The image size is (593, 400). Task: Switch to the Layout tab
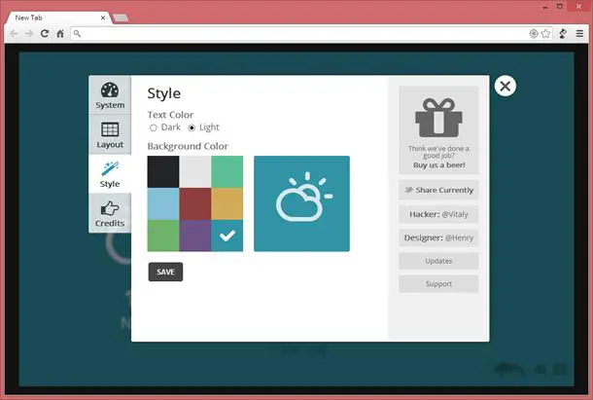click(x=110, y=135)
